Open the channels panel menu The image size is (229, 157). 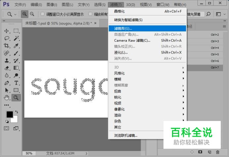[224, 26]
